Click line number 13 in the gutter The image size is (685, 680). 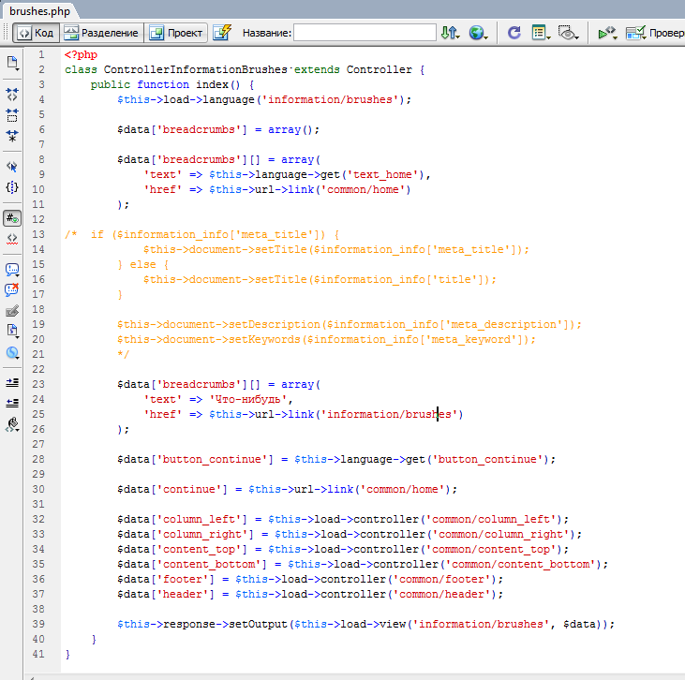[x=38, y=234]
